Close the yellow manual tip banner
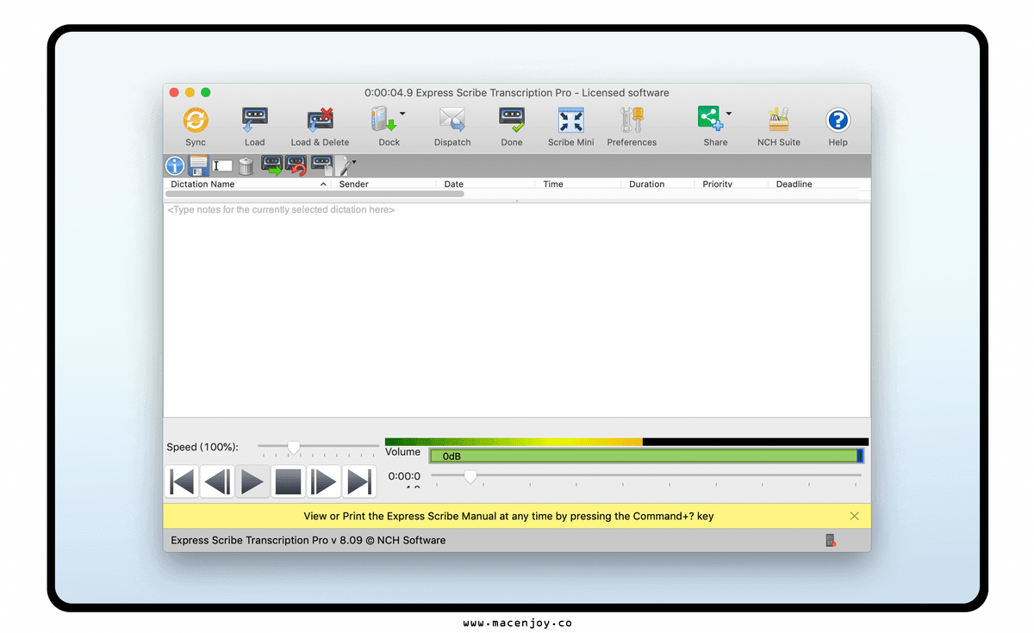Image resolution: width=1034 pixels, height=633 pixels. tap(855, 516)
